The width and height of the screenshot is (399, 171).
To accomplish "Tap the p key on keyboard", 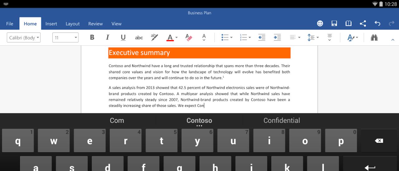I will (x=341, y=141).
